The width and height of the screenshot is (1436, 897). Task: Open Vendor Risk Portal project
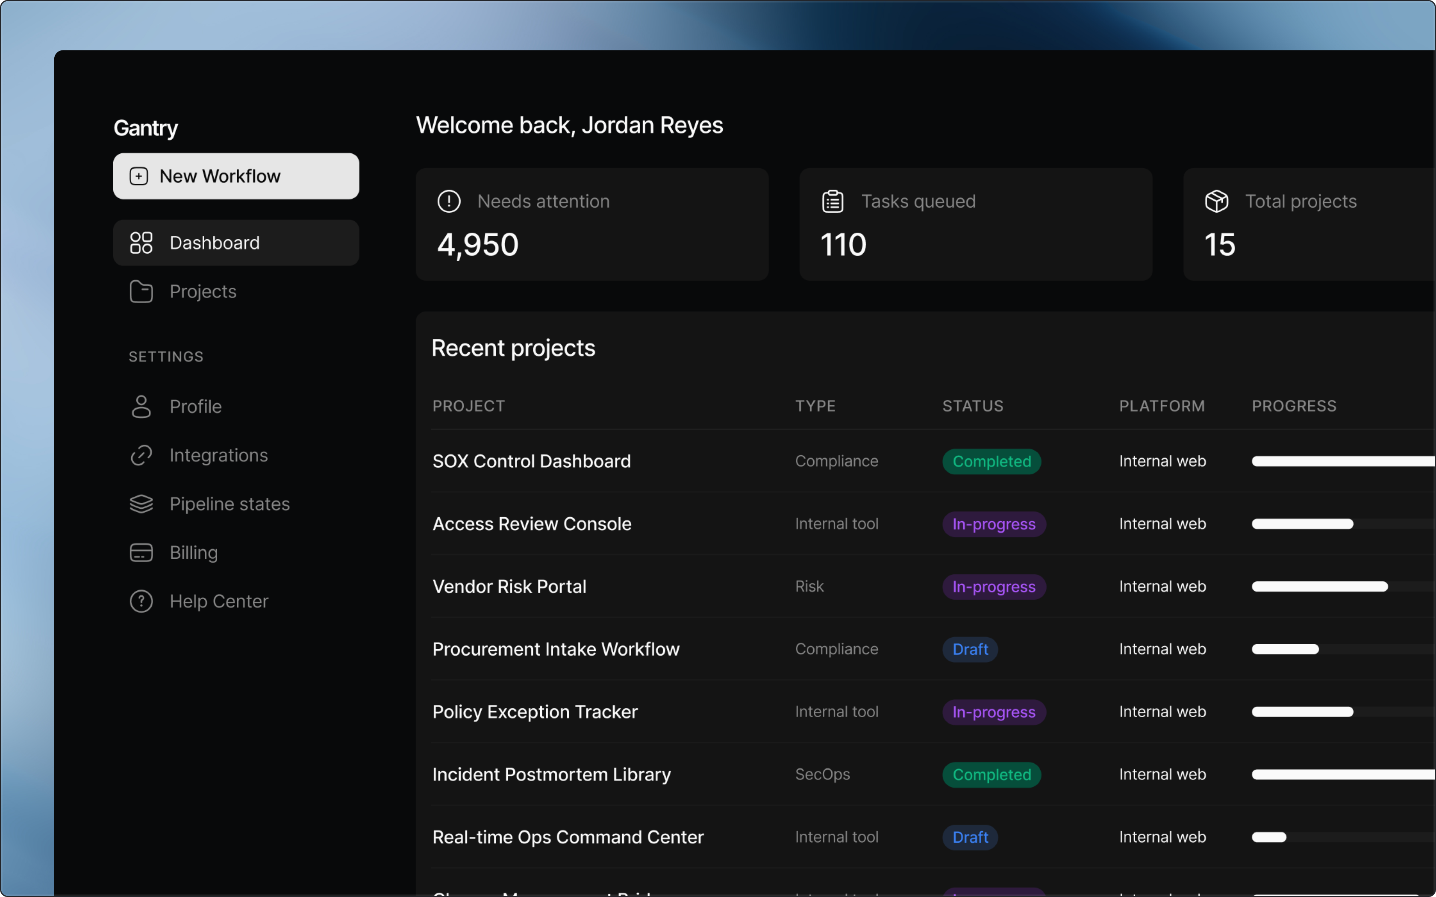coord(509,586)
